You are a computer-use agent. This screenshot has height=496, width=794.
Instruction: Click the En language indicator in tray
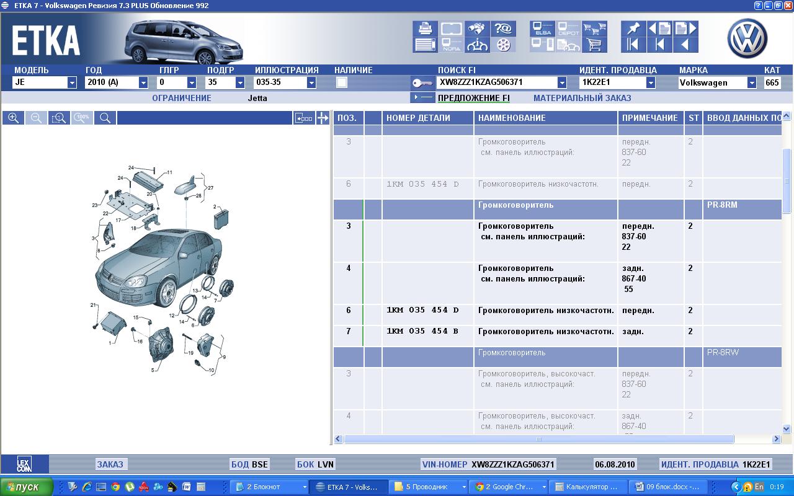click(759, 487)
